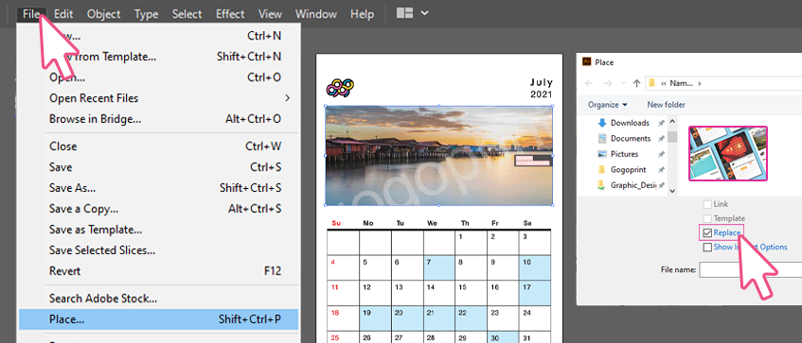Open the Organize dropdown
The height and width of the screenshot is (343, 802).
[608, 105]
